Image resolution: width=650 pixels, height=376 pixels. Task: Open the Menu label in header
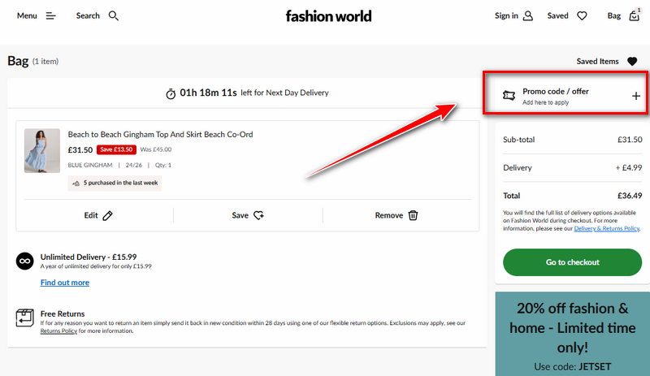tap(27, 15)
